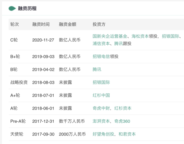184x144 pixels.
Task: Select 数亿人民币 in the B轮 row
Action: [70, 69]
